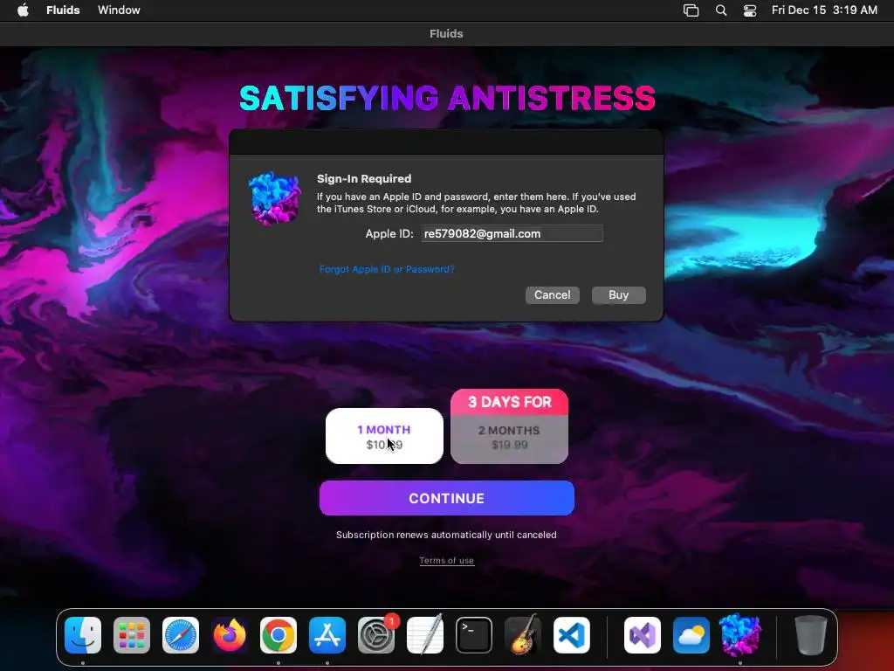894x671 pixels.
Task: Click 'Subscription renews automatically until canceled' text
Action: [446, 536]
